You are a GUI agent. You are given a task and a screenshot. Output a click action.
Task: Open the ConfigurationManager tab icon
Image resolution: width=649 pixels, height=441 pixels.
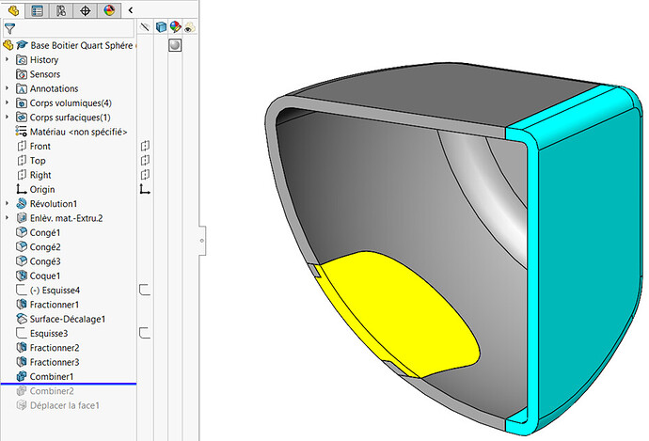pyautogui.click(x=62, y=11)
